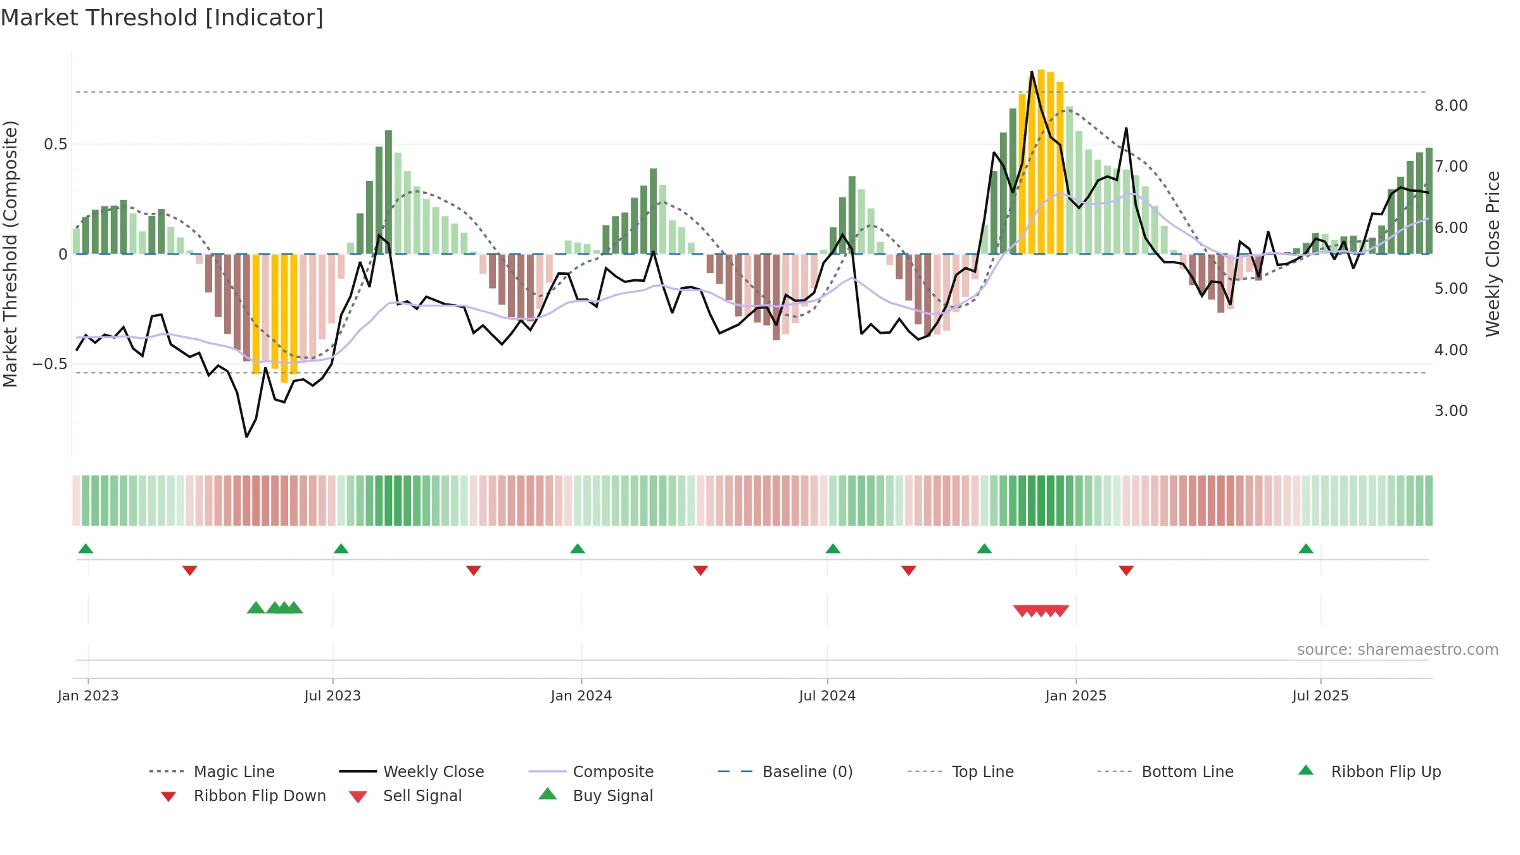Click the darkest green ribbon segment near December 2024

click(1041, 500)
